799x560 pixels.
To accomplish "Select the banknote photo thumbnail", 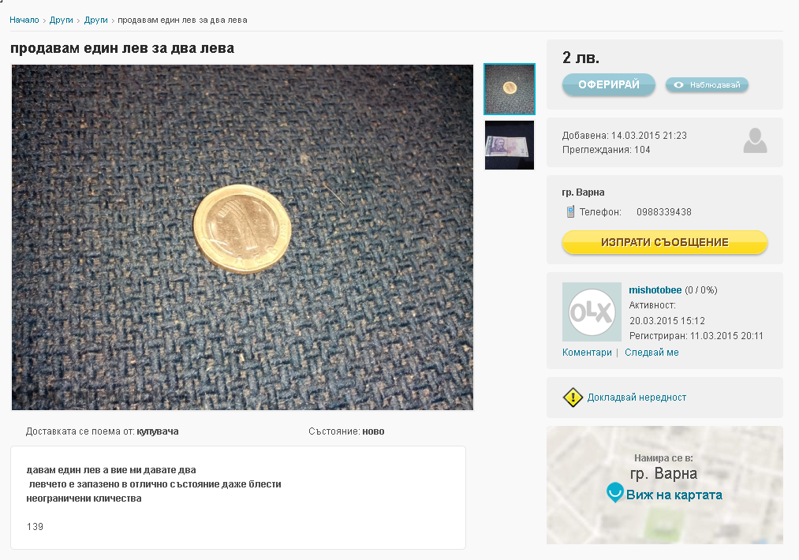I will [x=509, y=145].
